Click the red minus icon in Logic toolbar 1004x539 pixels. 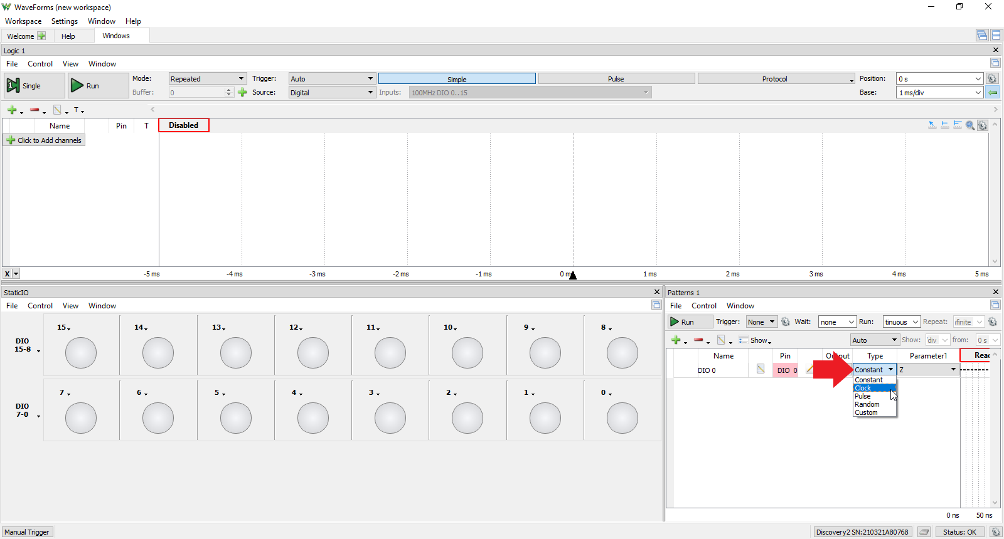(x=35, y=110)
